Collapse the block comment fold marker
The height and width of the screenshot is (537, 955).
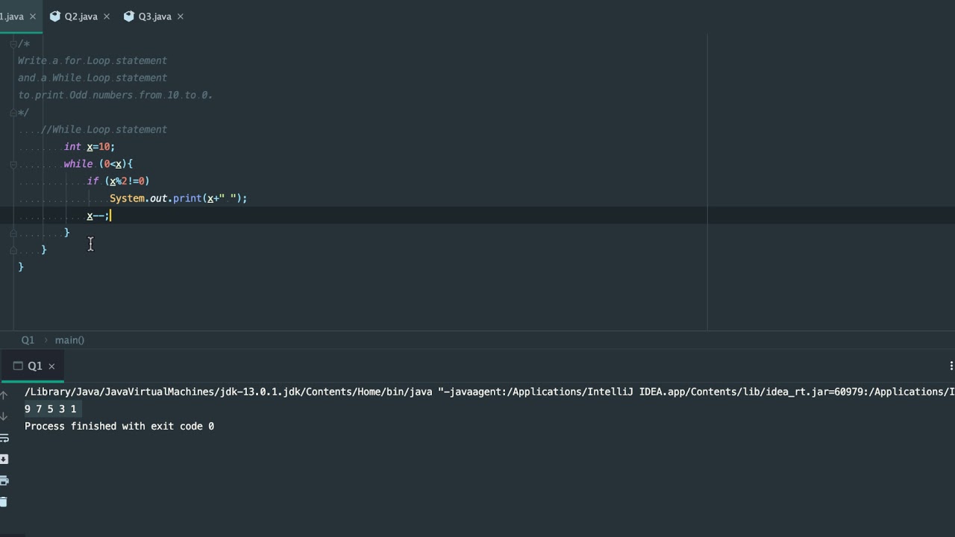click(x=13, y=44)
